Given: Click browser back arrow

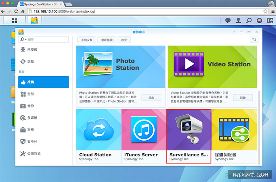Looking at the screenshot, I should (x=3, y=11).
